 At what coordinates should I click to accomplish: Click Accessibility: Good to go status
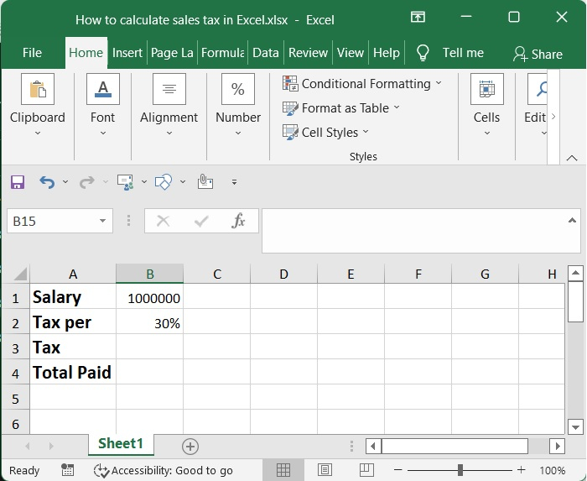point(164,470)
